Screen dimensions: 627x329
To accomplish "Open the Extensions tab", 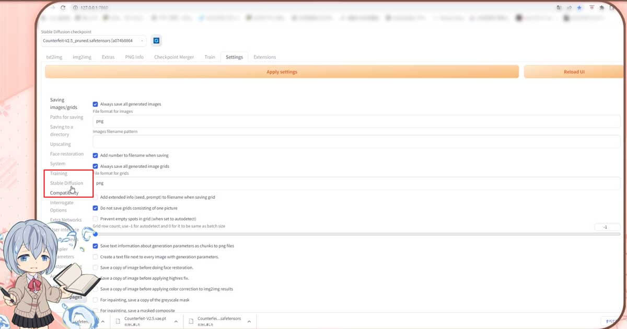I will 264,57.
